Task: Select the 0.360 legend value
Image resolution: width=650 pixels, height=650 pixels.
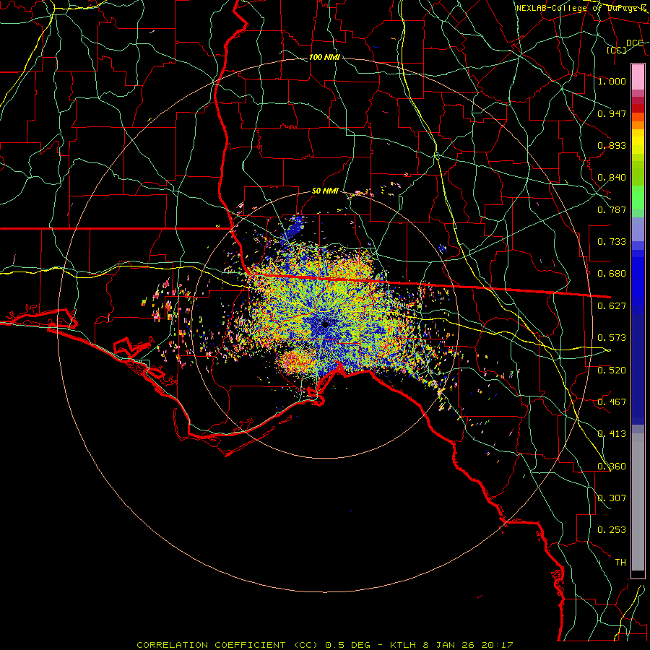Action: pos(612,467)
